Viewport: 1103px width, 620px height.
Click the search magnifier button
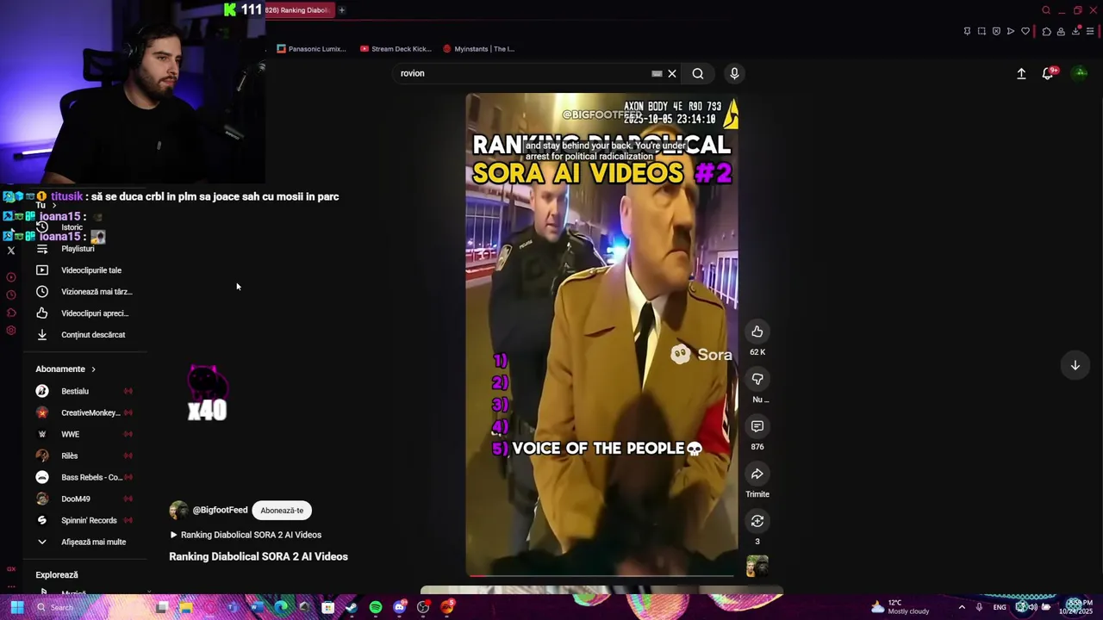point(698,73)
